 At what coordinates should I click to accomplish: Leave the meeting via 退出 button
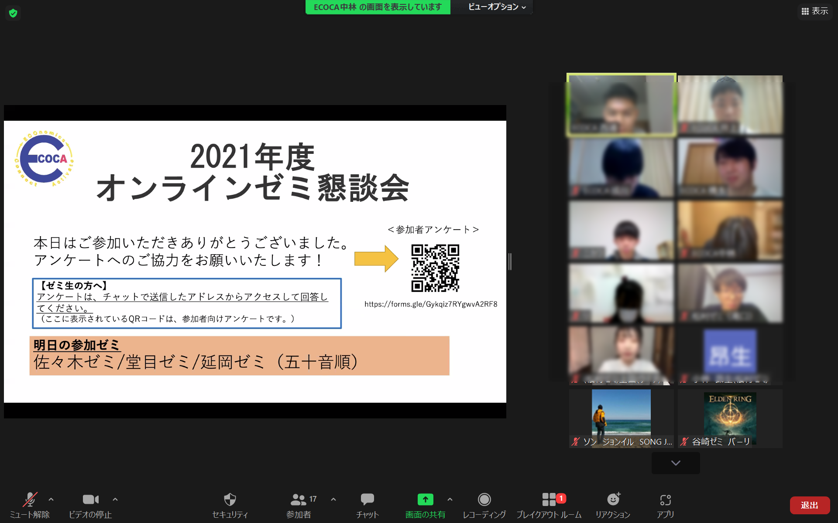pos(810,505)
